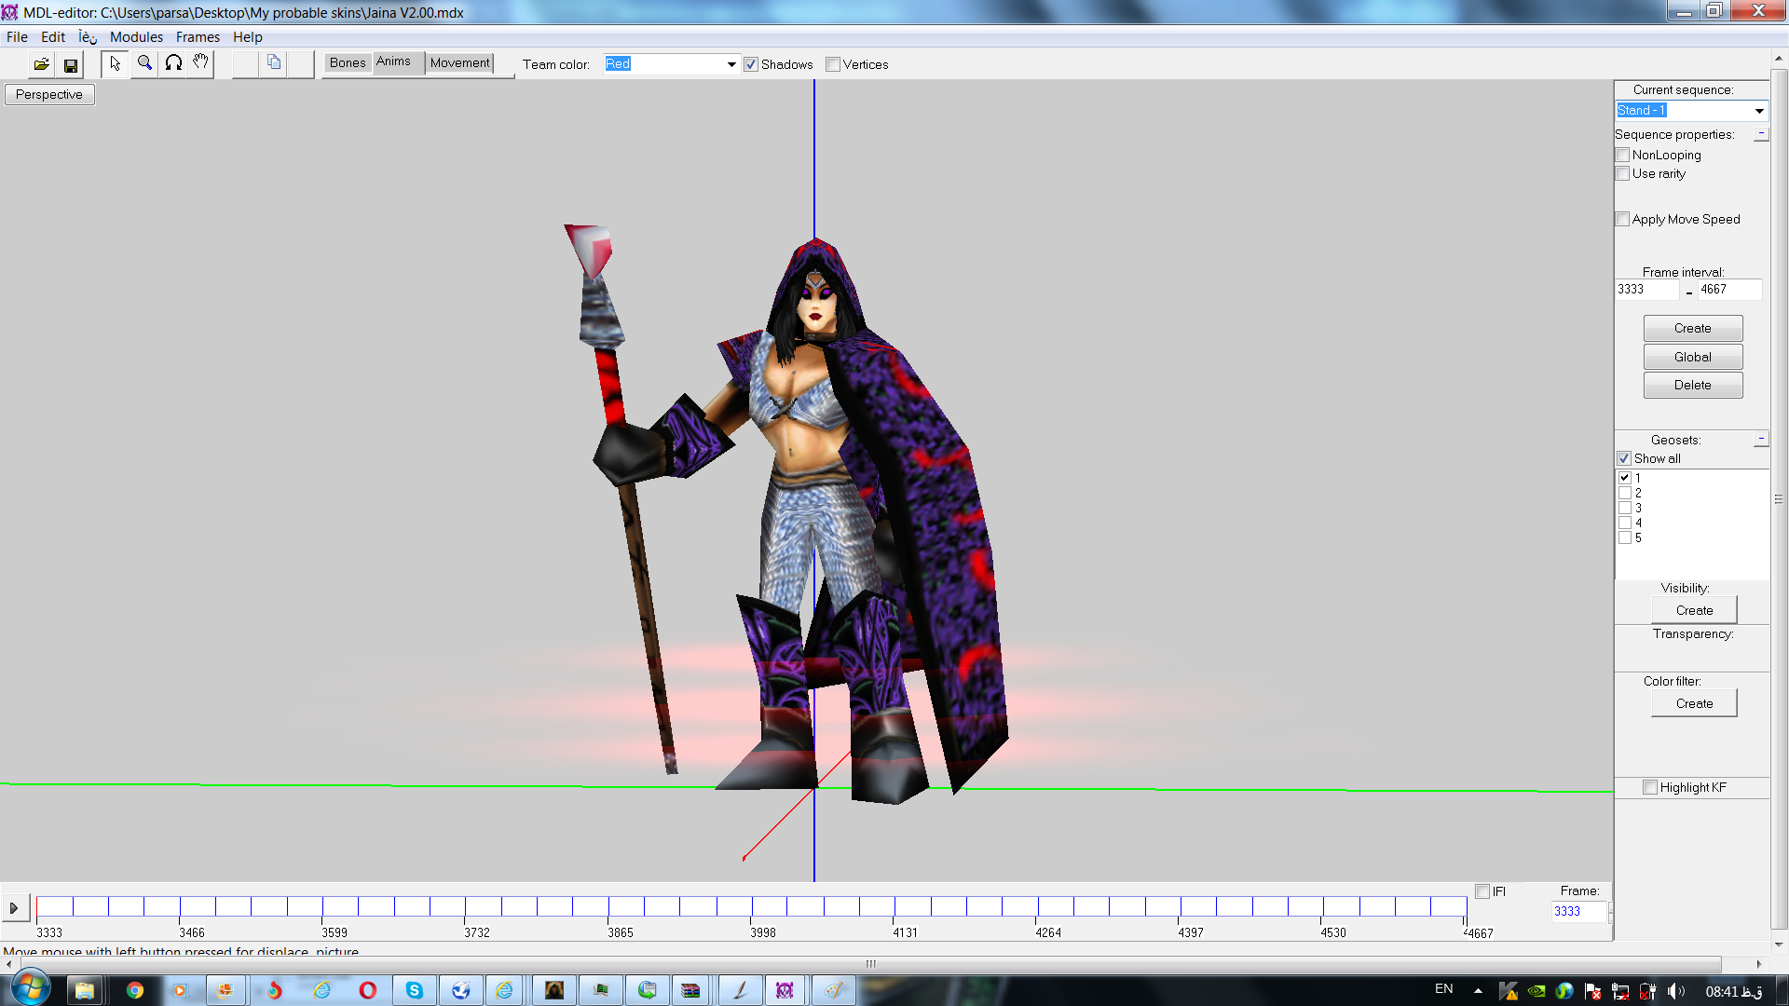Open the Edit menu
This screenshot has height=1006, width=1789.
coord(53,37)
